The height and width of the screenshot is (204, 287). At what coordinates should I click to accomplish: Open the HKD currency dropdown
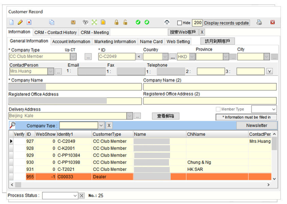click(x=192, y=56)
